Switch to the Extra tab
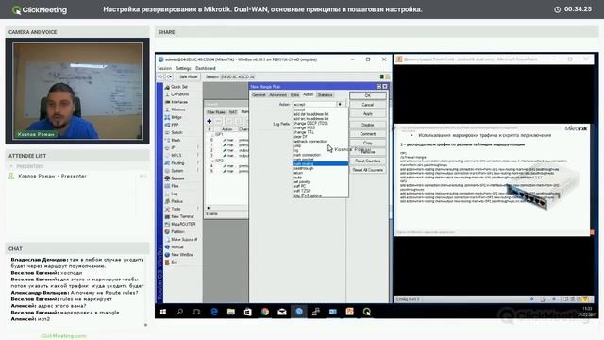This screenshot has height=340, width=604. click(294, 94)
